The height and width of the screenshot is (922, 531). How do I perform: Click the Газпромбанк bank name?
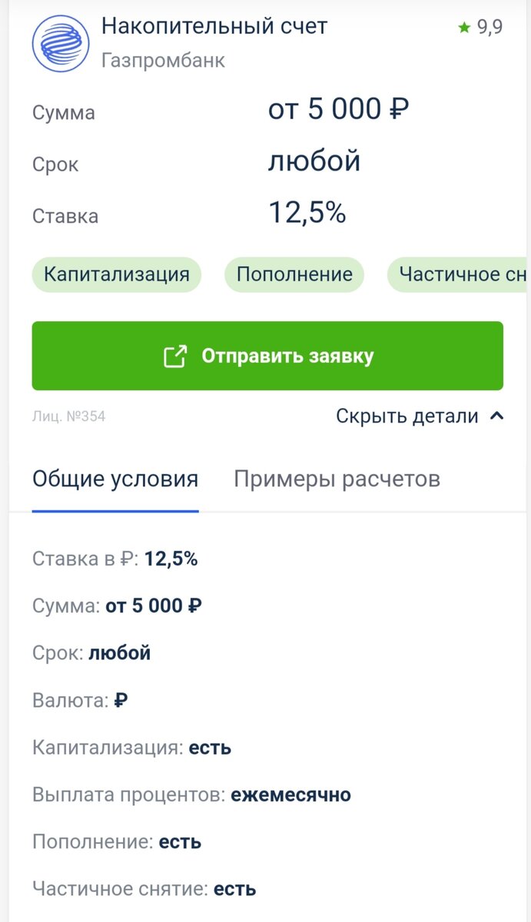pyautogui.click(x=163, y=60)
